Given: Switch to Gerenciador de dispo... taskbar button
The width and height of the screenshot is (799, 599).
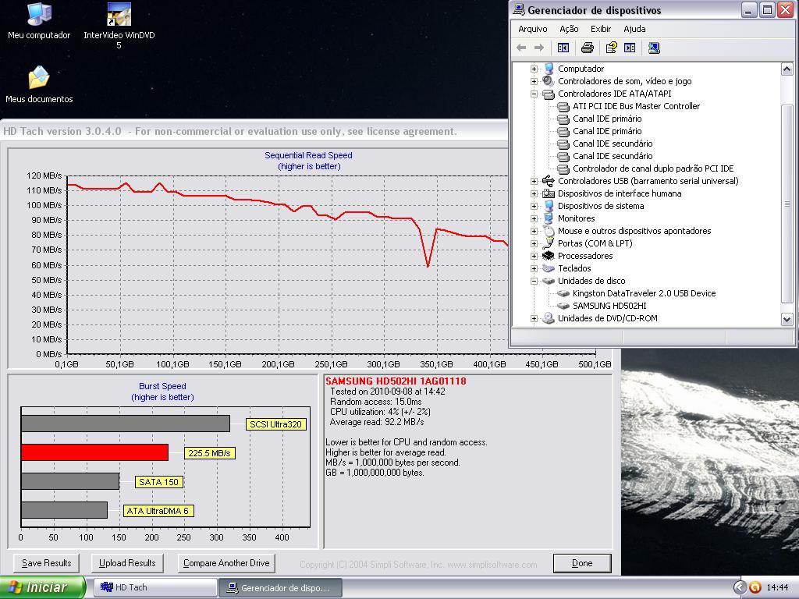Looking at the screenshot, I should click(280, 587).
